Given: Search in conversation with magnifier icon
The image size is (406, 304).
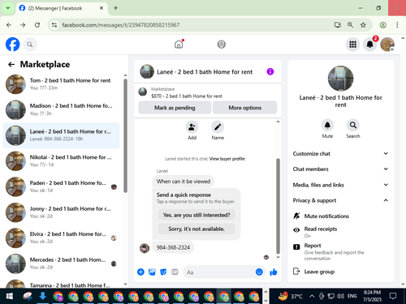Looking at the screenshot, I should click(x=353, y=125).
